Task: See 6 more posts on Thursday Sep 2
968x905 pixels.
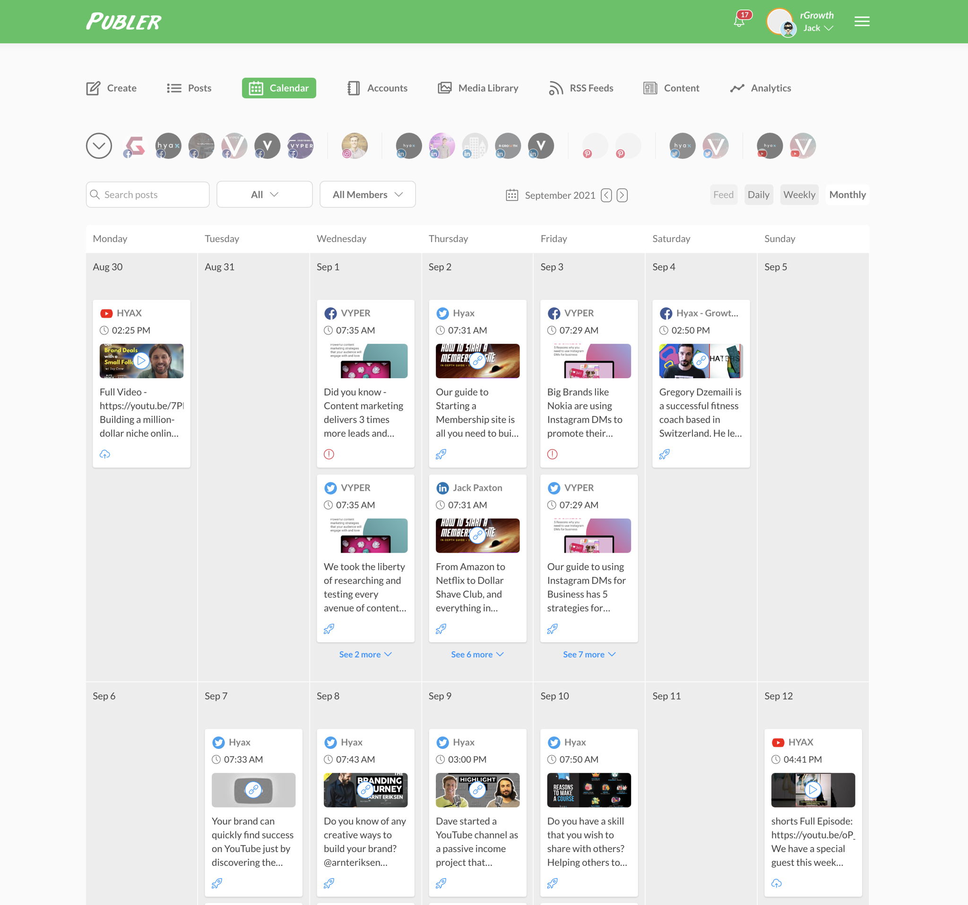Action: (x=478, y=654)
